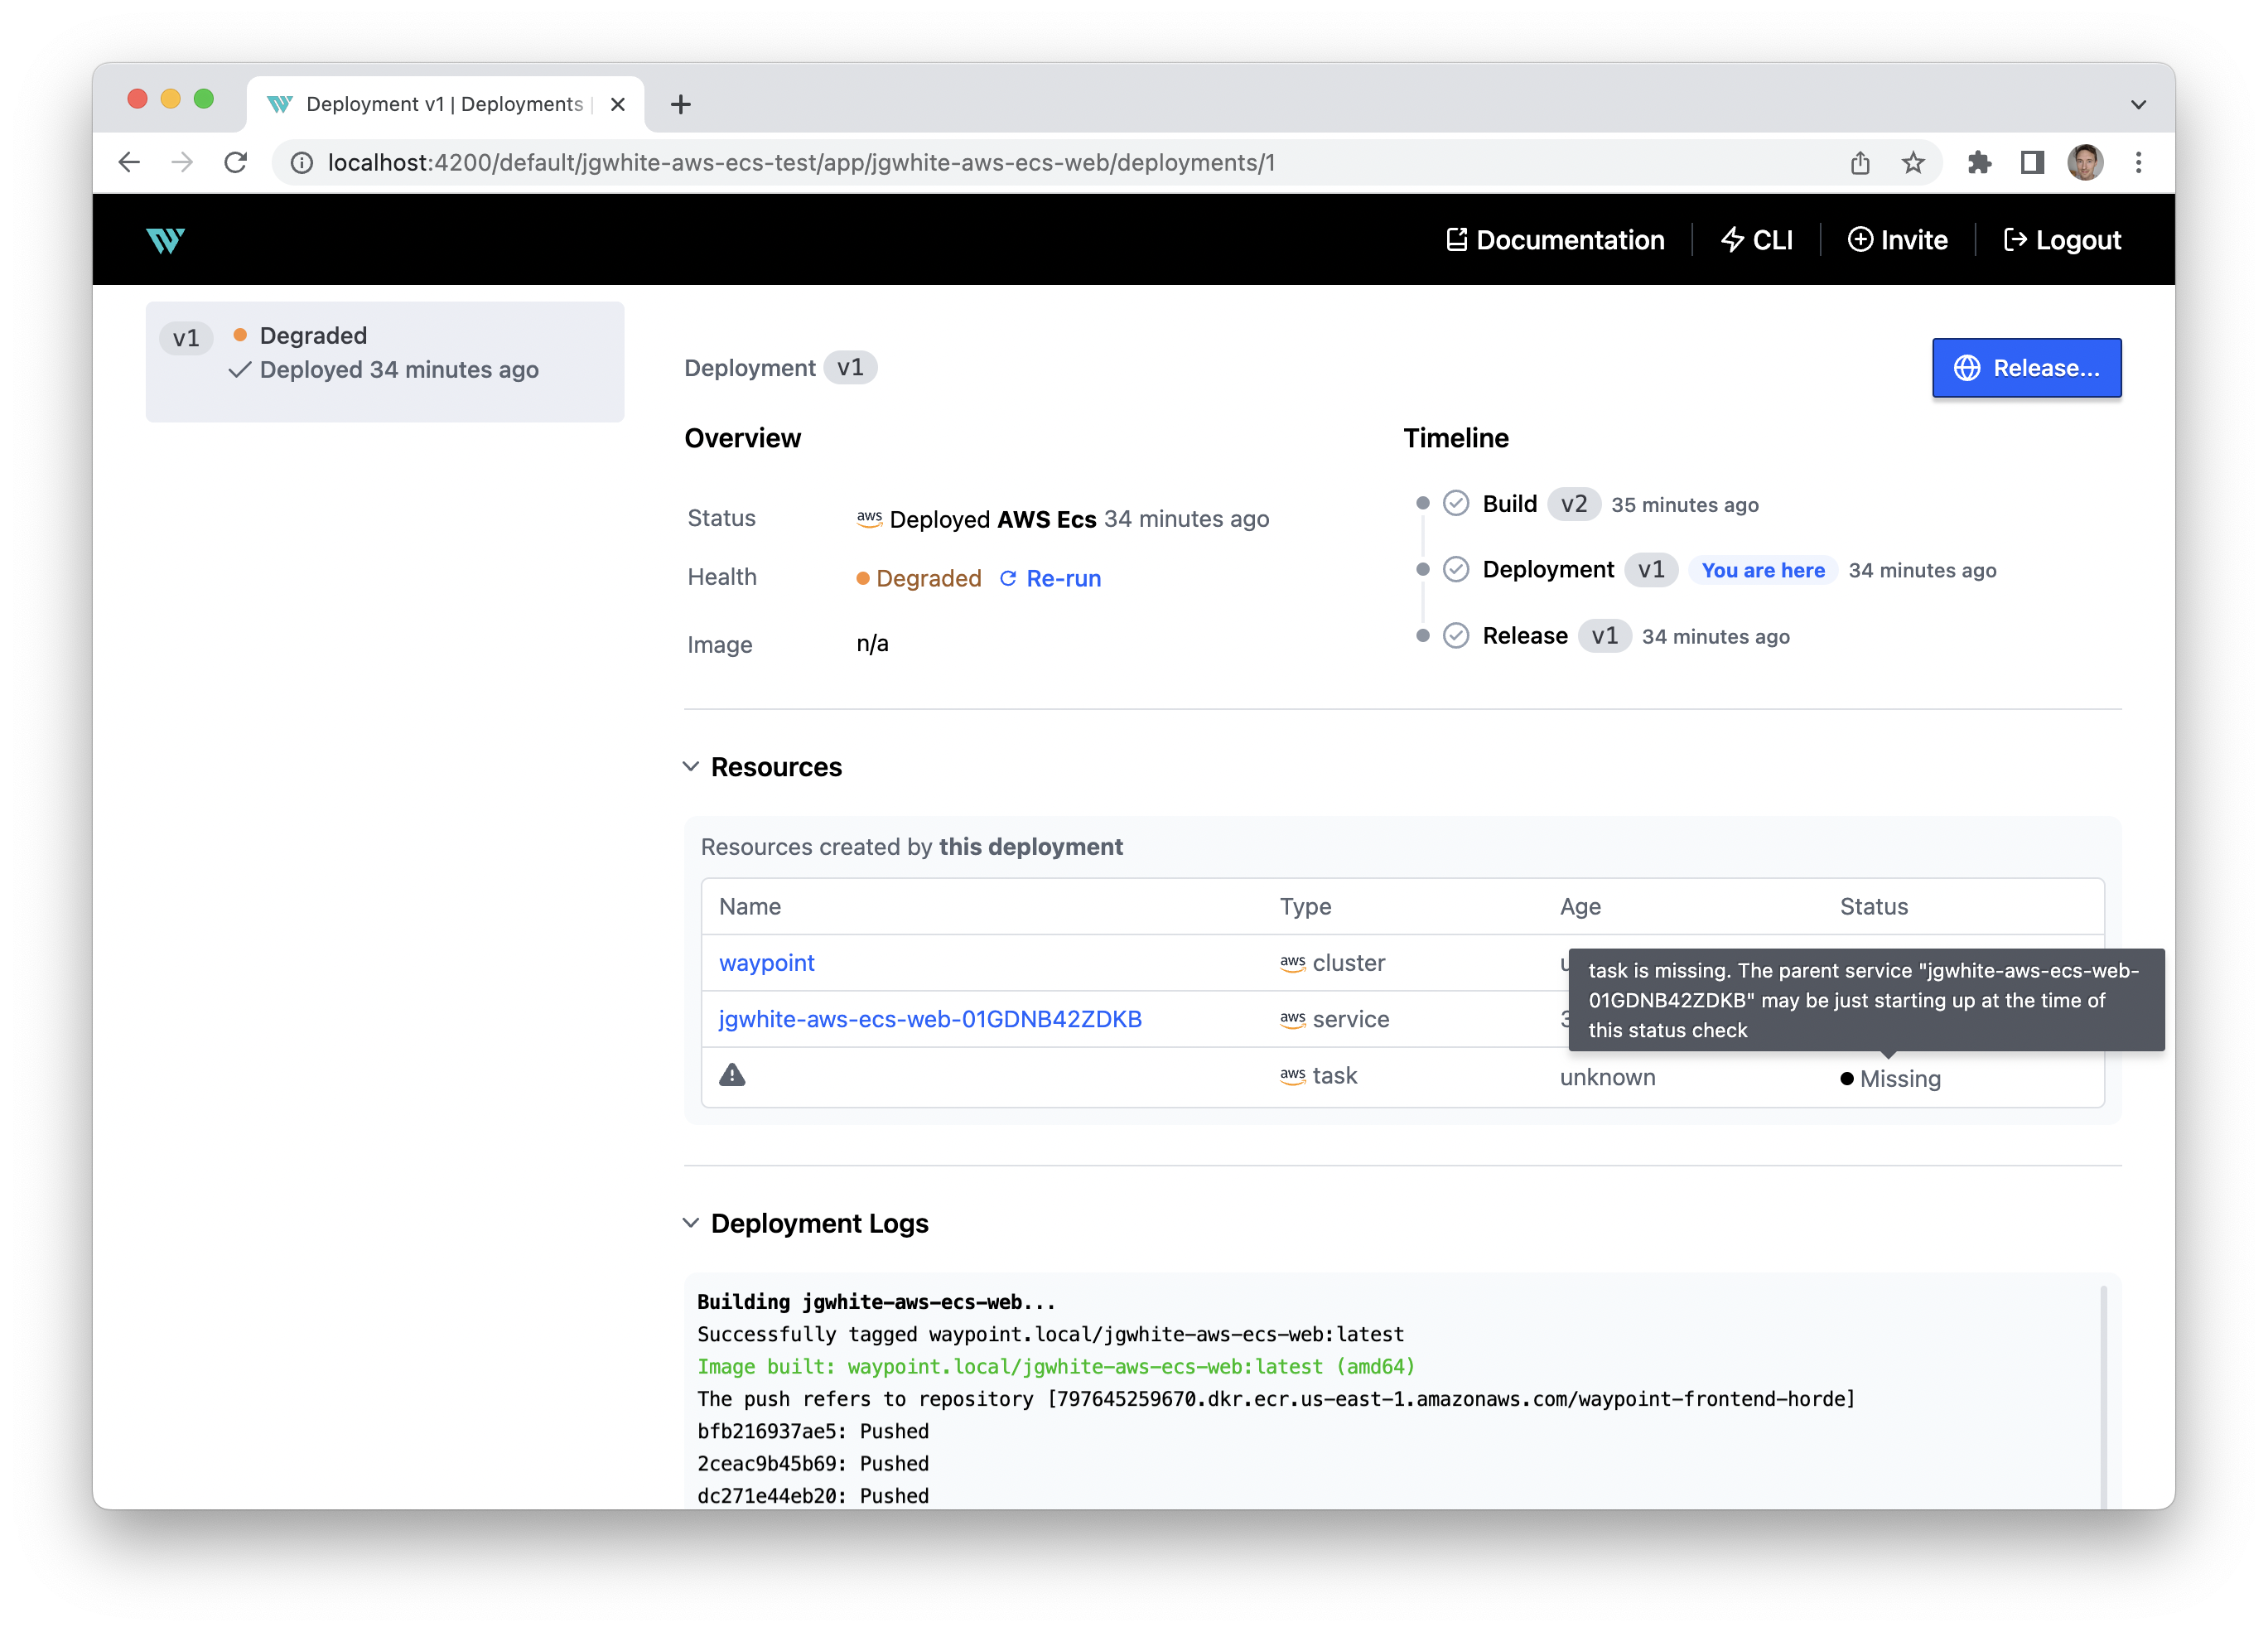
Task: Click the warning icon in the task row
Action: click(733, 1075)
